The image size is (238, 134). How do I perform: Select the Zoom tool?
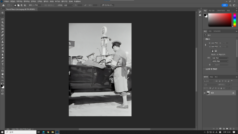pyautogui.click(x=3, y=77)
